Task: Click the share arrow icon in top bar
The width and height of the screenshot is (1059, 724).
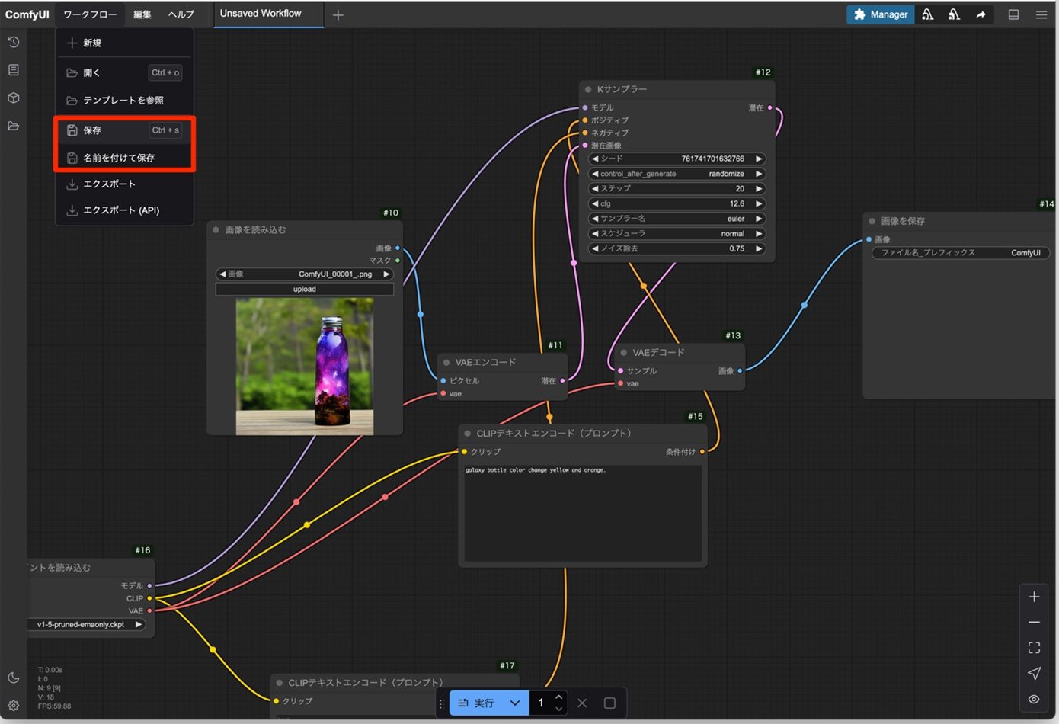Action: pyautogui.click(x=981, y=14)
